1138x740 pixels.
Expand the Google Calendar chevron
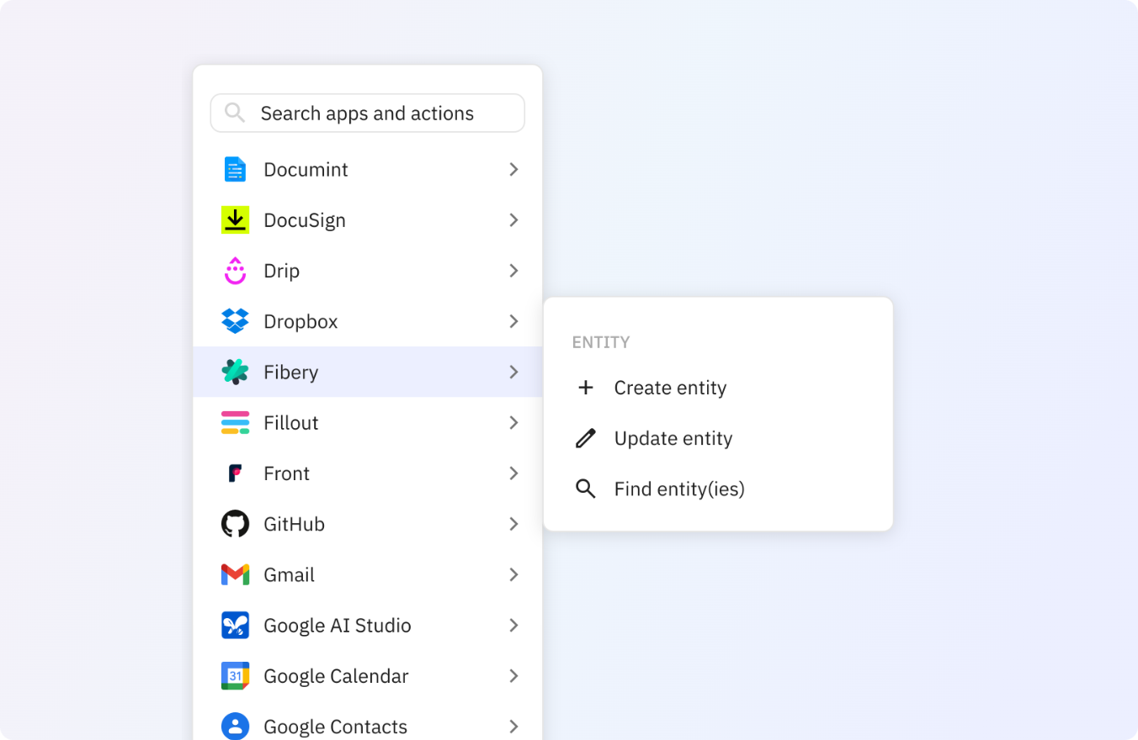513,676
